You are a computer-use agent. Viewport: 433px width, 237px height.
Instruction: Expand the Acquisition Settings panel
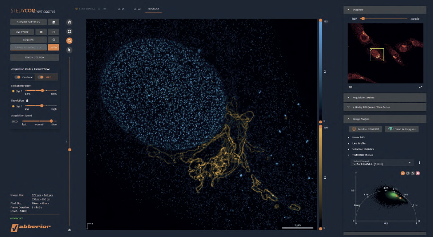tap(384, 97)
